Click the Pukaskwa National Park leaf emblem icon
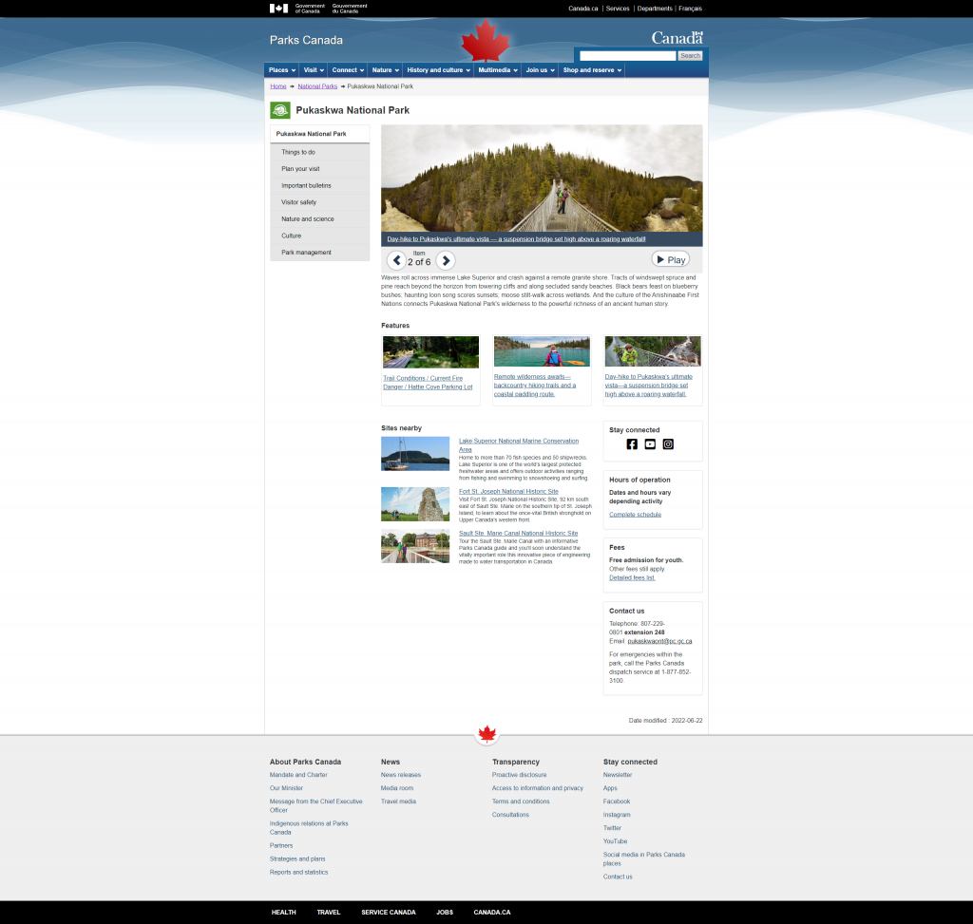 pos(280,109)
